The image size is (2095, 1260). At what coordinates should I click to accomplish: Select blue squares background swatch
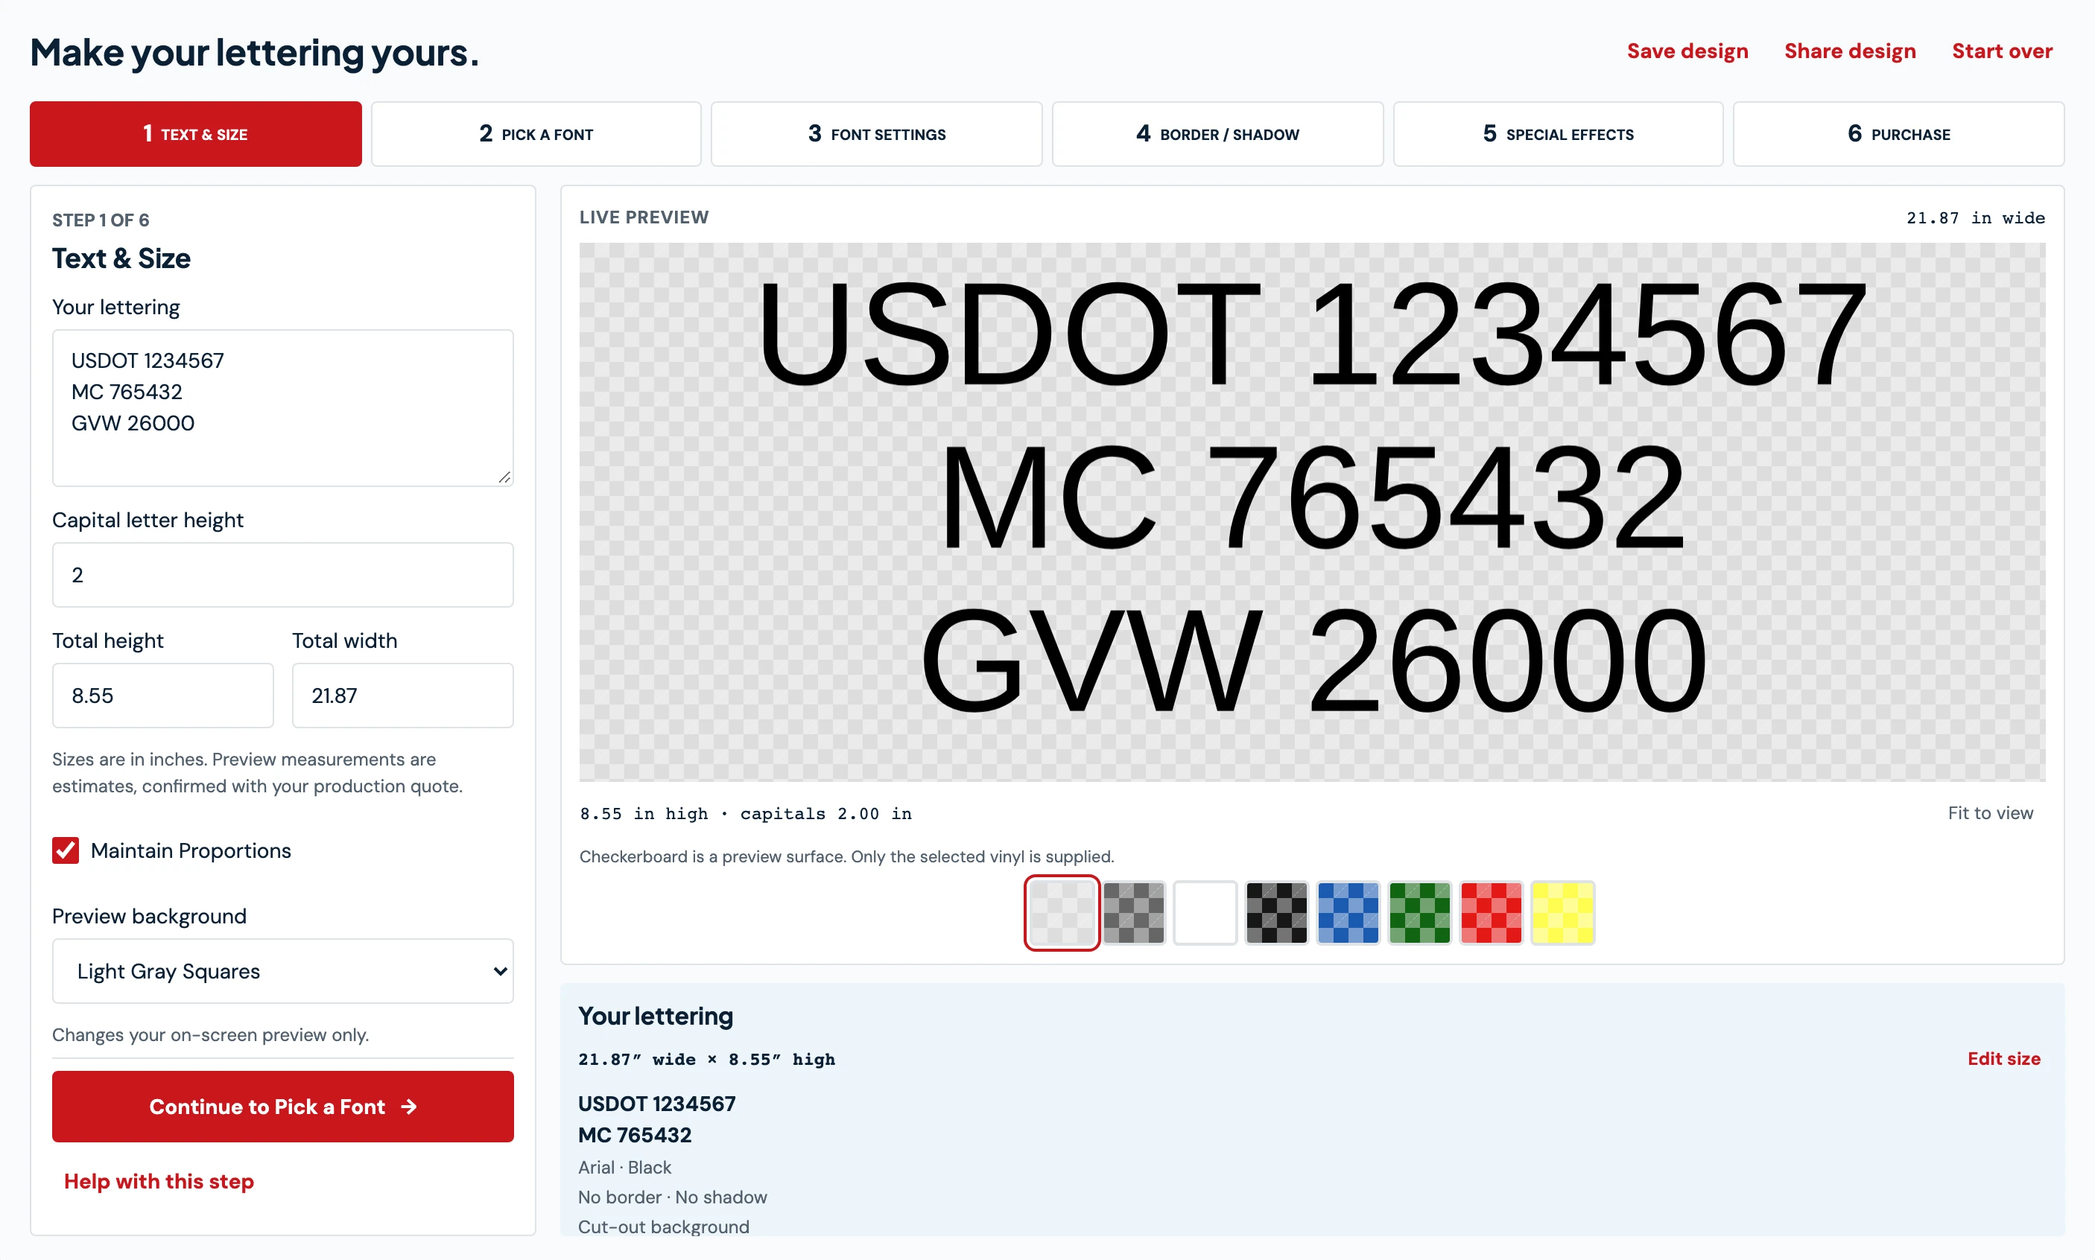[1348, 913]
